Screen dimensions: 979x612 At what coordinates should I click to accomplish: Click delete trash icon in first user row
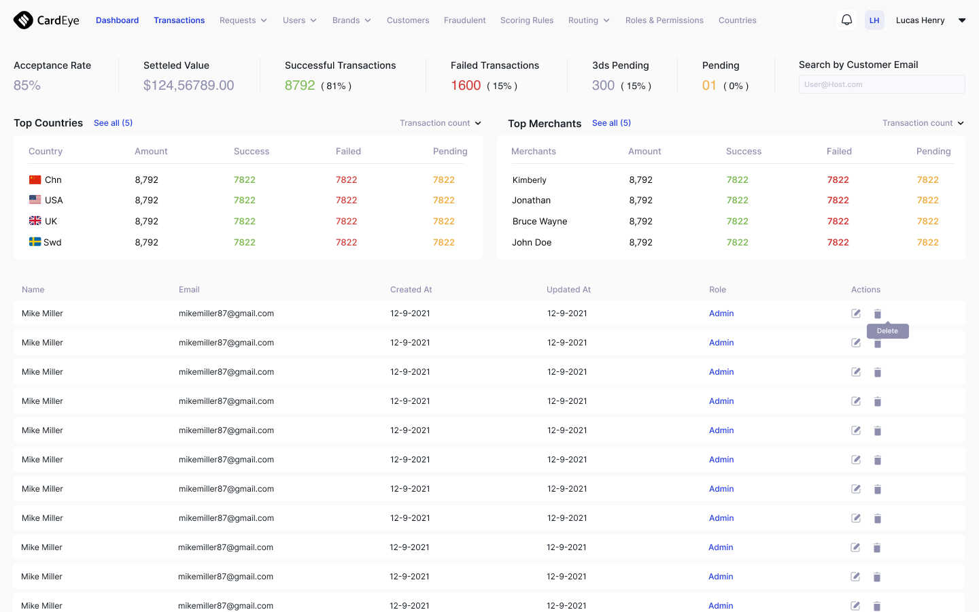(878, 313)
